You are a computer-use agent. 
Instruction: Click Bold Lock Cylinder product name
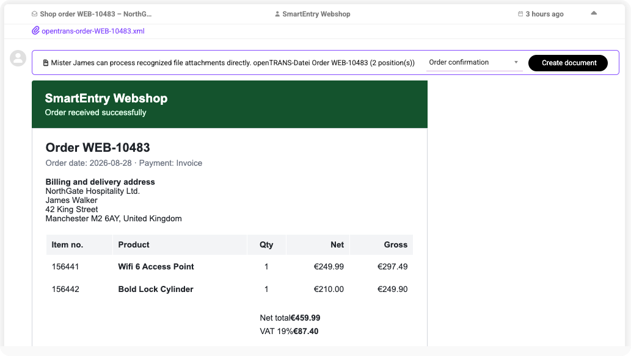(156, 290)
